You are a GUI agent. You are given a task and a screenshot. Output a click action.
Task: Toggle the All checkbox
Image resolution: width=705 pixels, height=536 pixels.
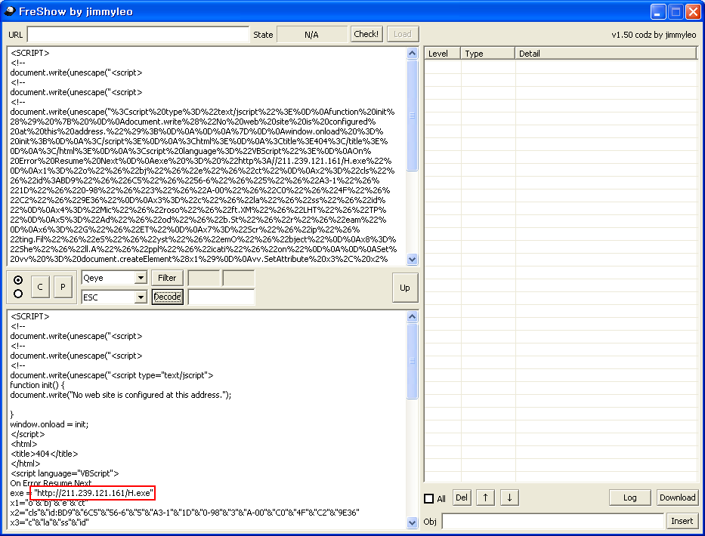(429, 498)
